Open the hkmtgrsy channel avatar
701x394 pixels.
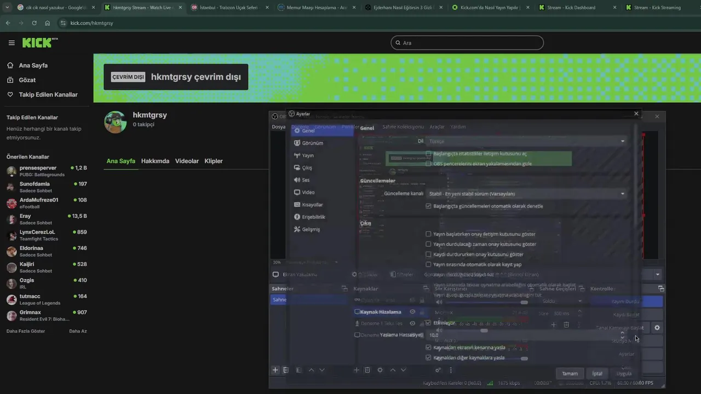(116, 122)
